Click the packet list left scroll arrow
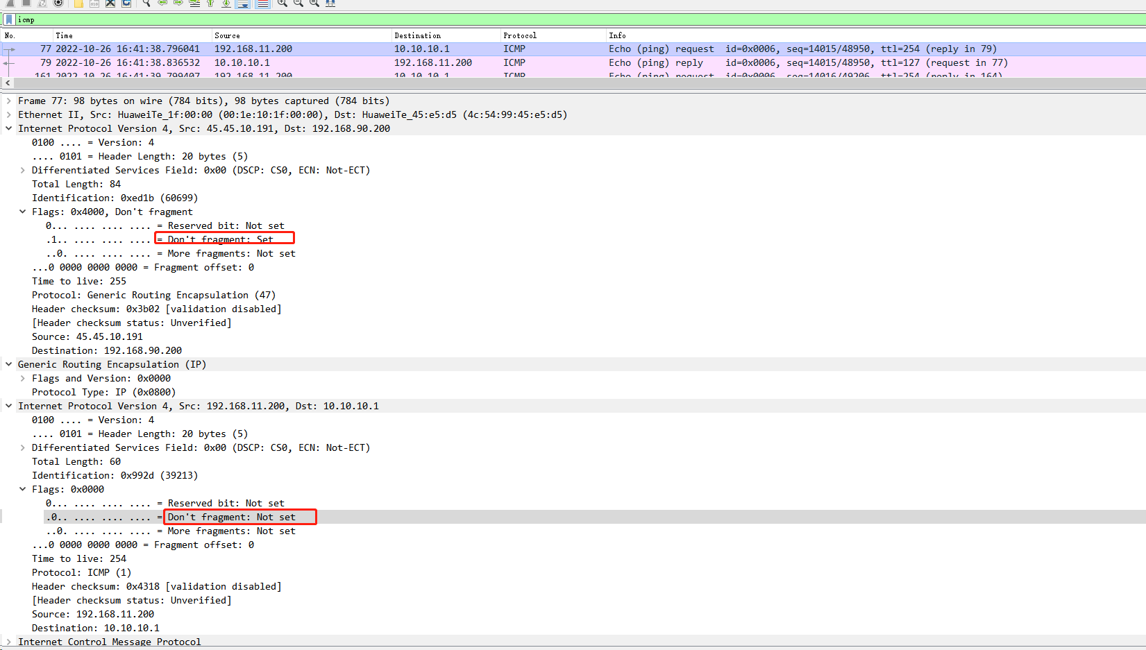Image resolution: width=1146 pixels, height=650 pixels. 8,83
